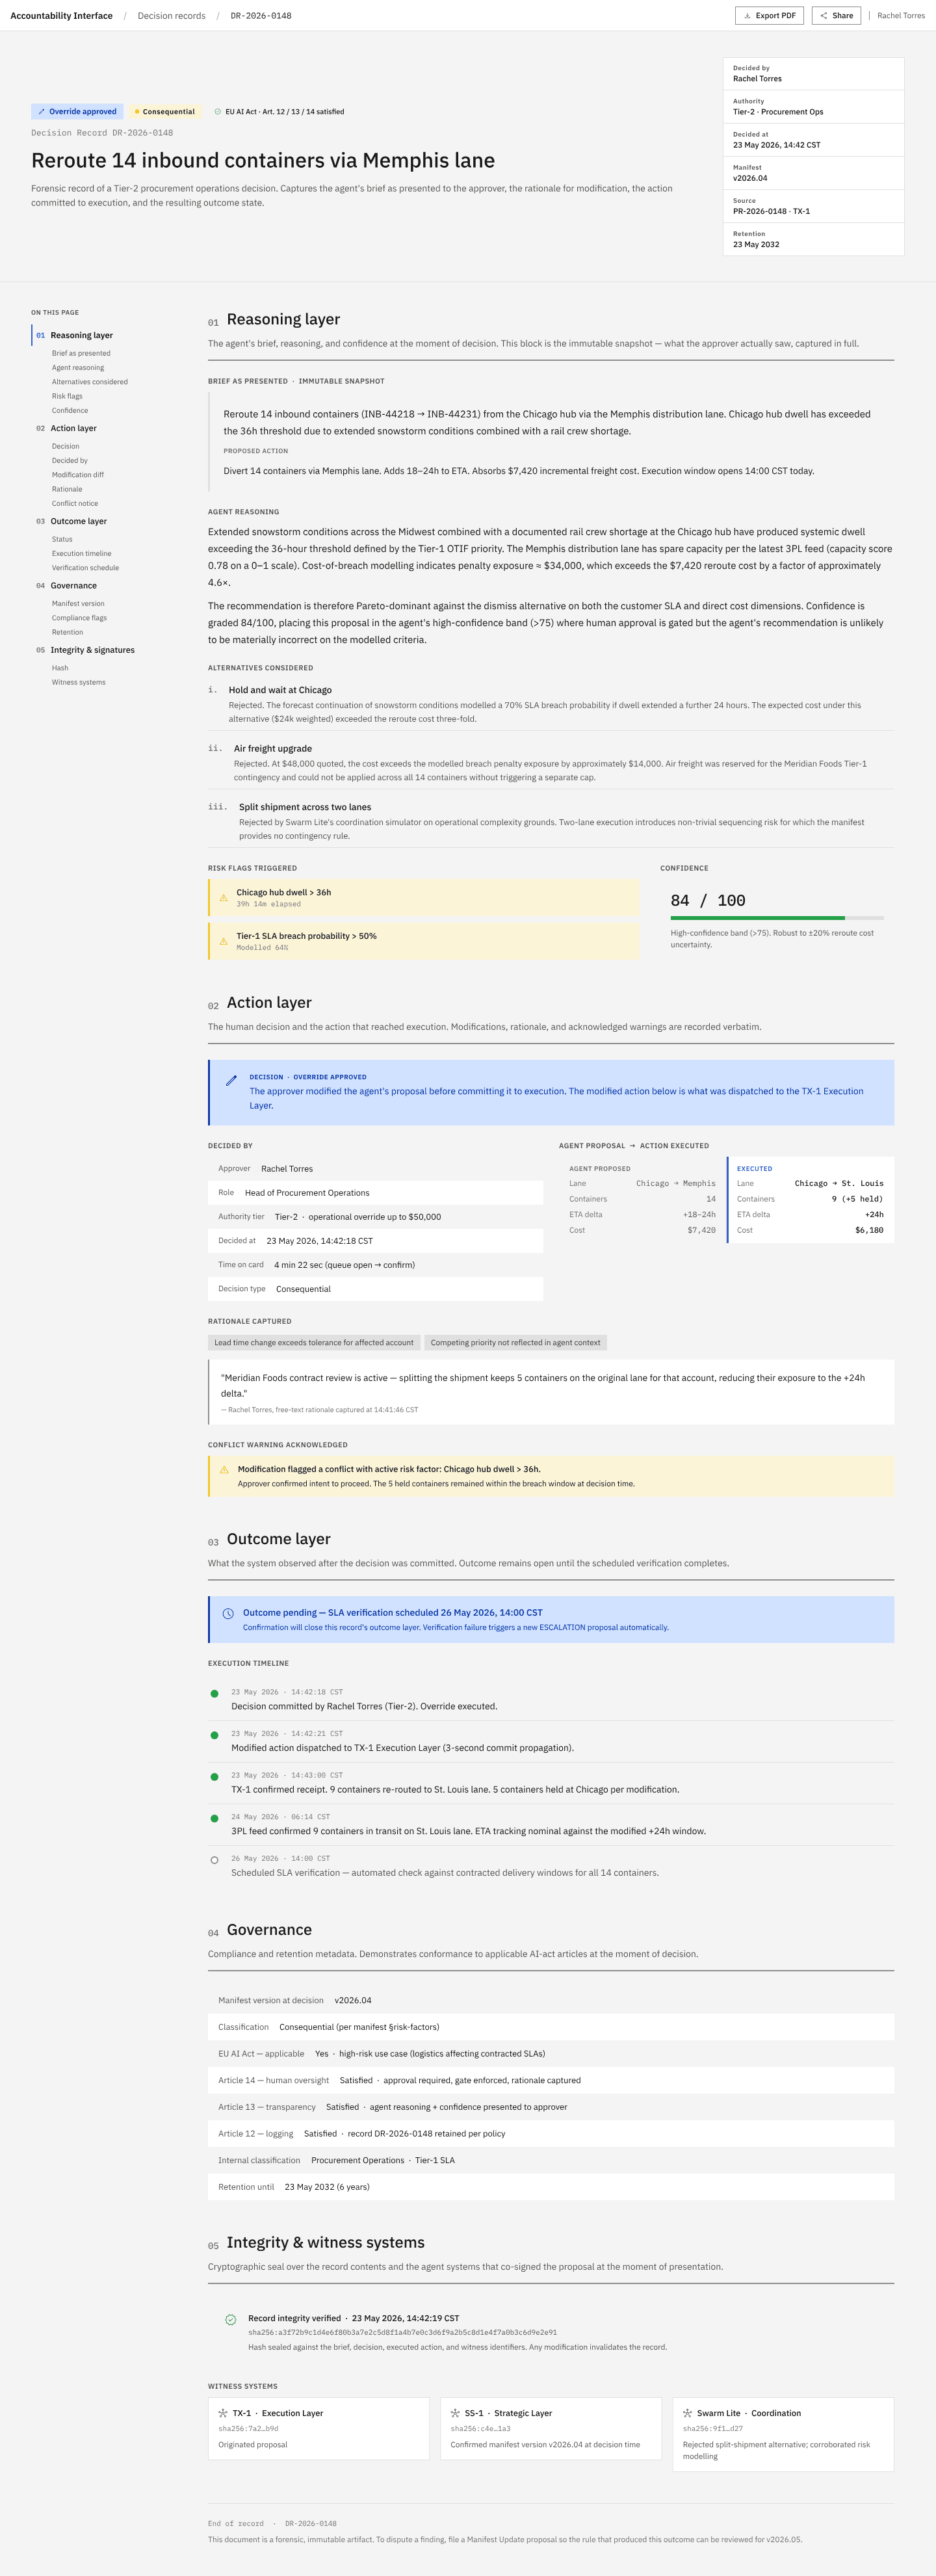Open the Share button
Viewport: 936px width, 2576px height.
(x=836, y=16)
